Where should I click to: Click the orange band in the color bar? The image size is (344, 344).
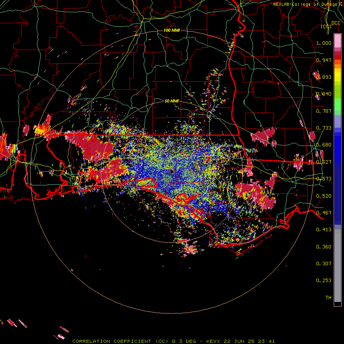(x=338, y=66)
